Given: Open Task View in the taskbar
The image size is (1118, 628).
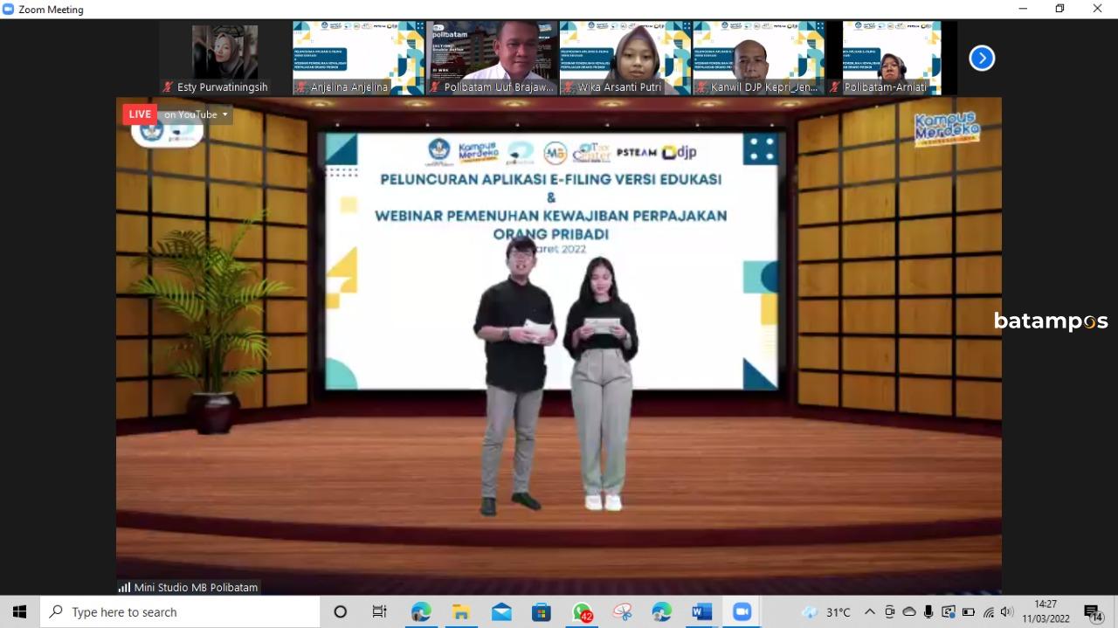Looking at the screenshot, I should pos(379,612).
